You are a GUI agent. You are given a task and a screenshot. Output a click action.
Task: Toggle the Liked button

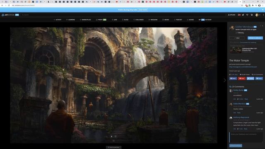(x=237, y=38)
